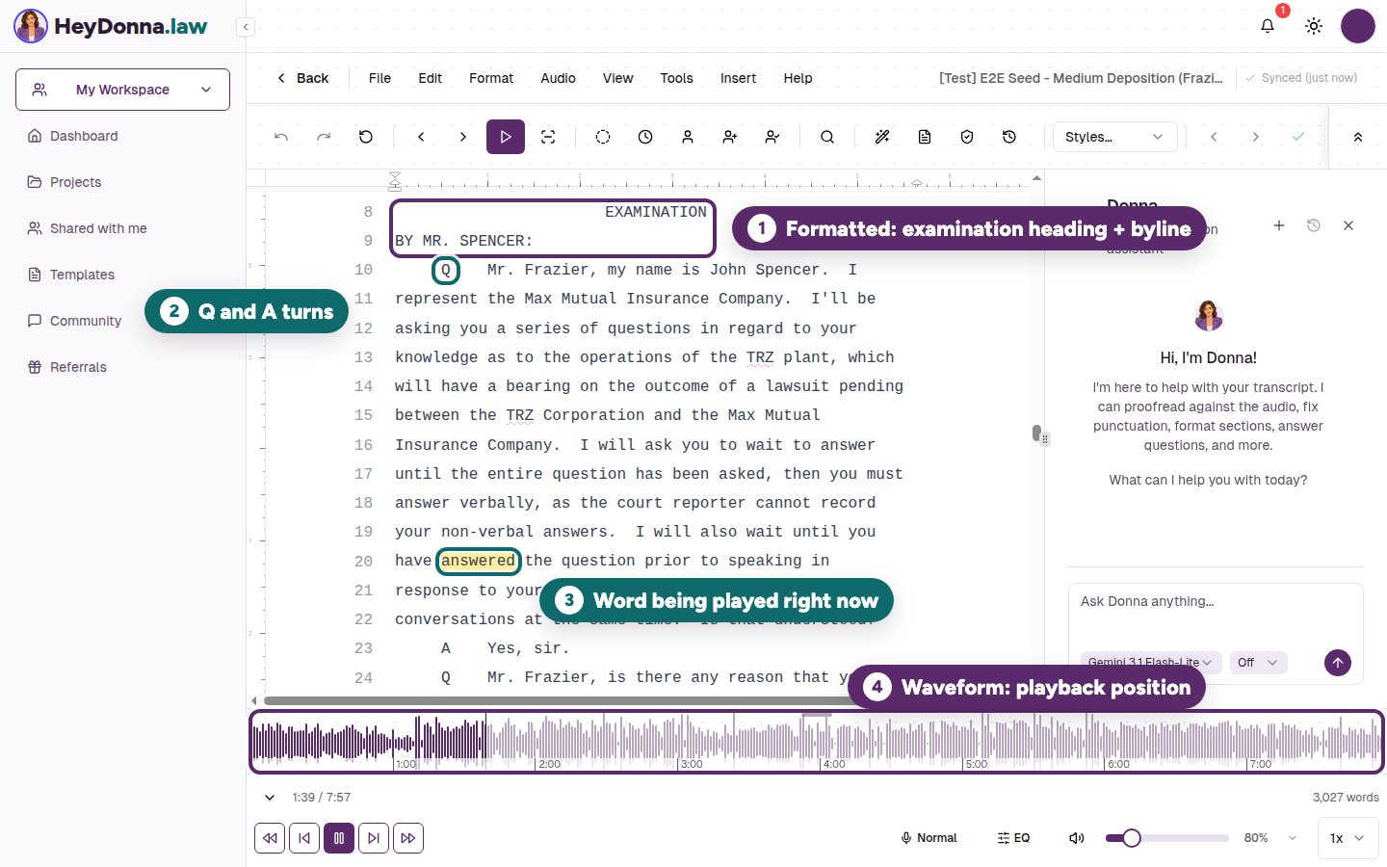Pause playback with the purple pause button
Screen dimensions: 1387x867
point(339,838)
